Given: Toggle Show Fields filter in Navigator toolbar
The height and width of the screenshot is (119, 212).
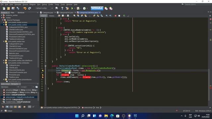Looking at the screenshot, I should point(7,107).
